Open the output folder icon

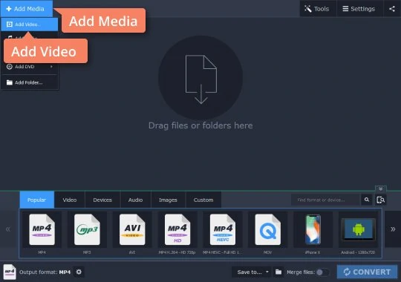point(278,272)
